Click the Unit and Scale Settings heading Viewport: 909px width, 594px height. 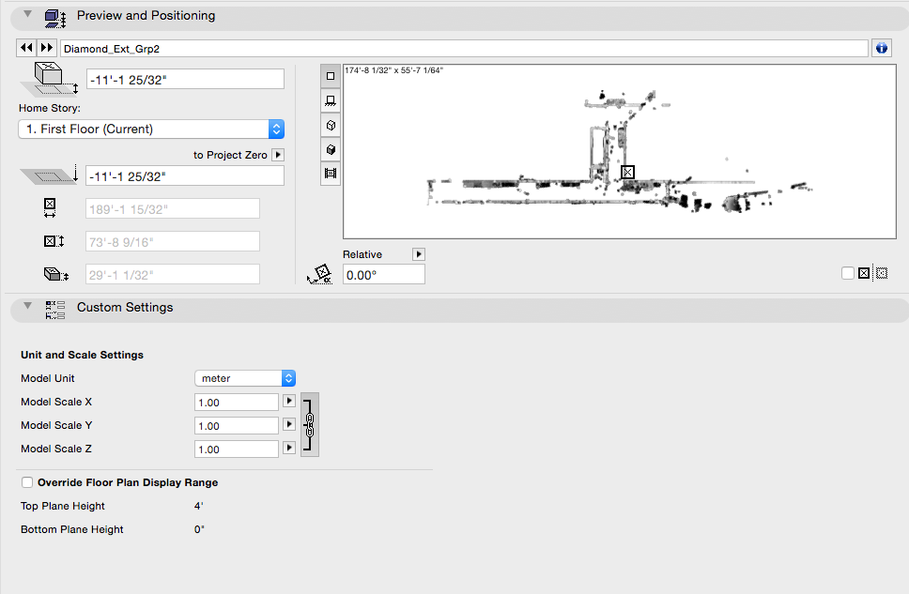pos(83,355)
